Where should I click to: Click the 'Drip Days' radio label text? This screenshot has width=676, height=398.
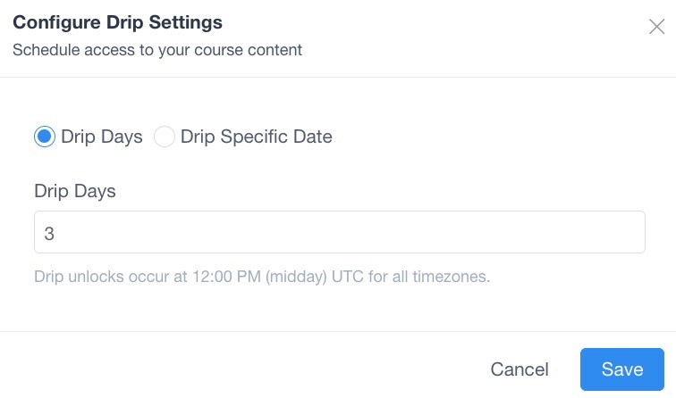[102, 137]
